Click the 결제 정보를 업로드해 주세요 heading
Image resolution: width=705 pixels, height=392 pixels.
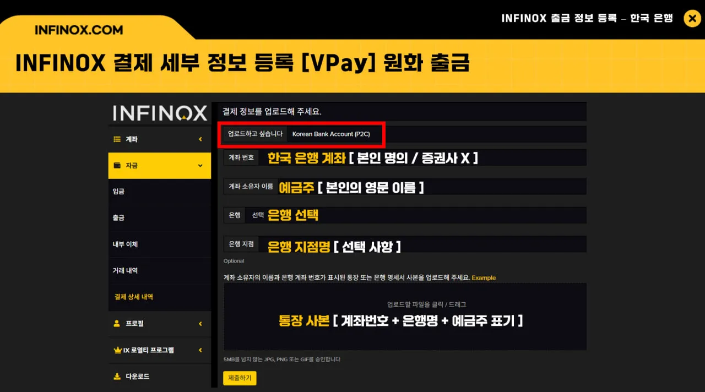(272, 111)
